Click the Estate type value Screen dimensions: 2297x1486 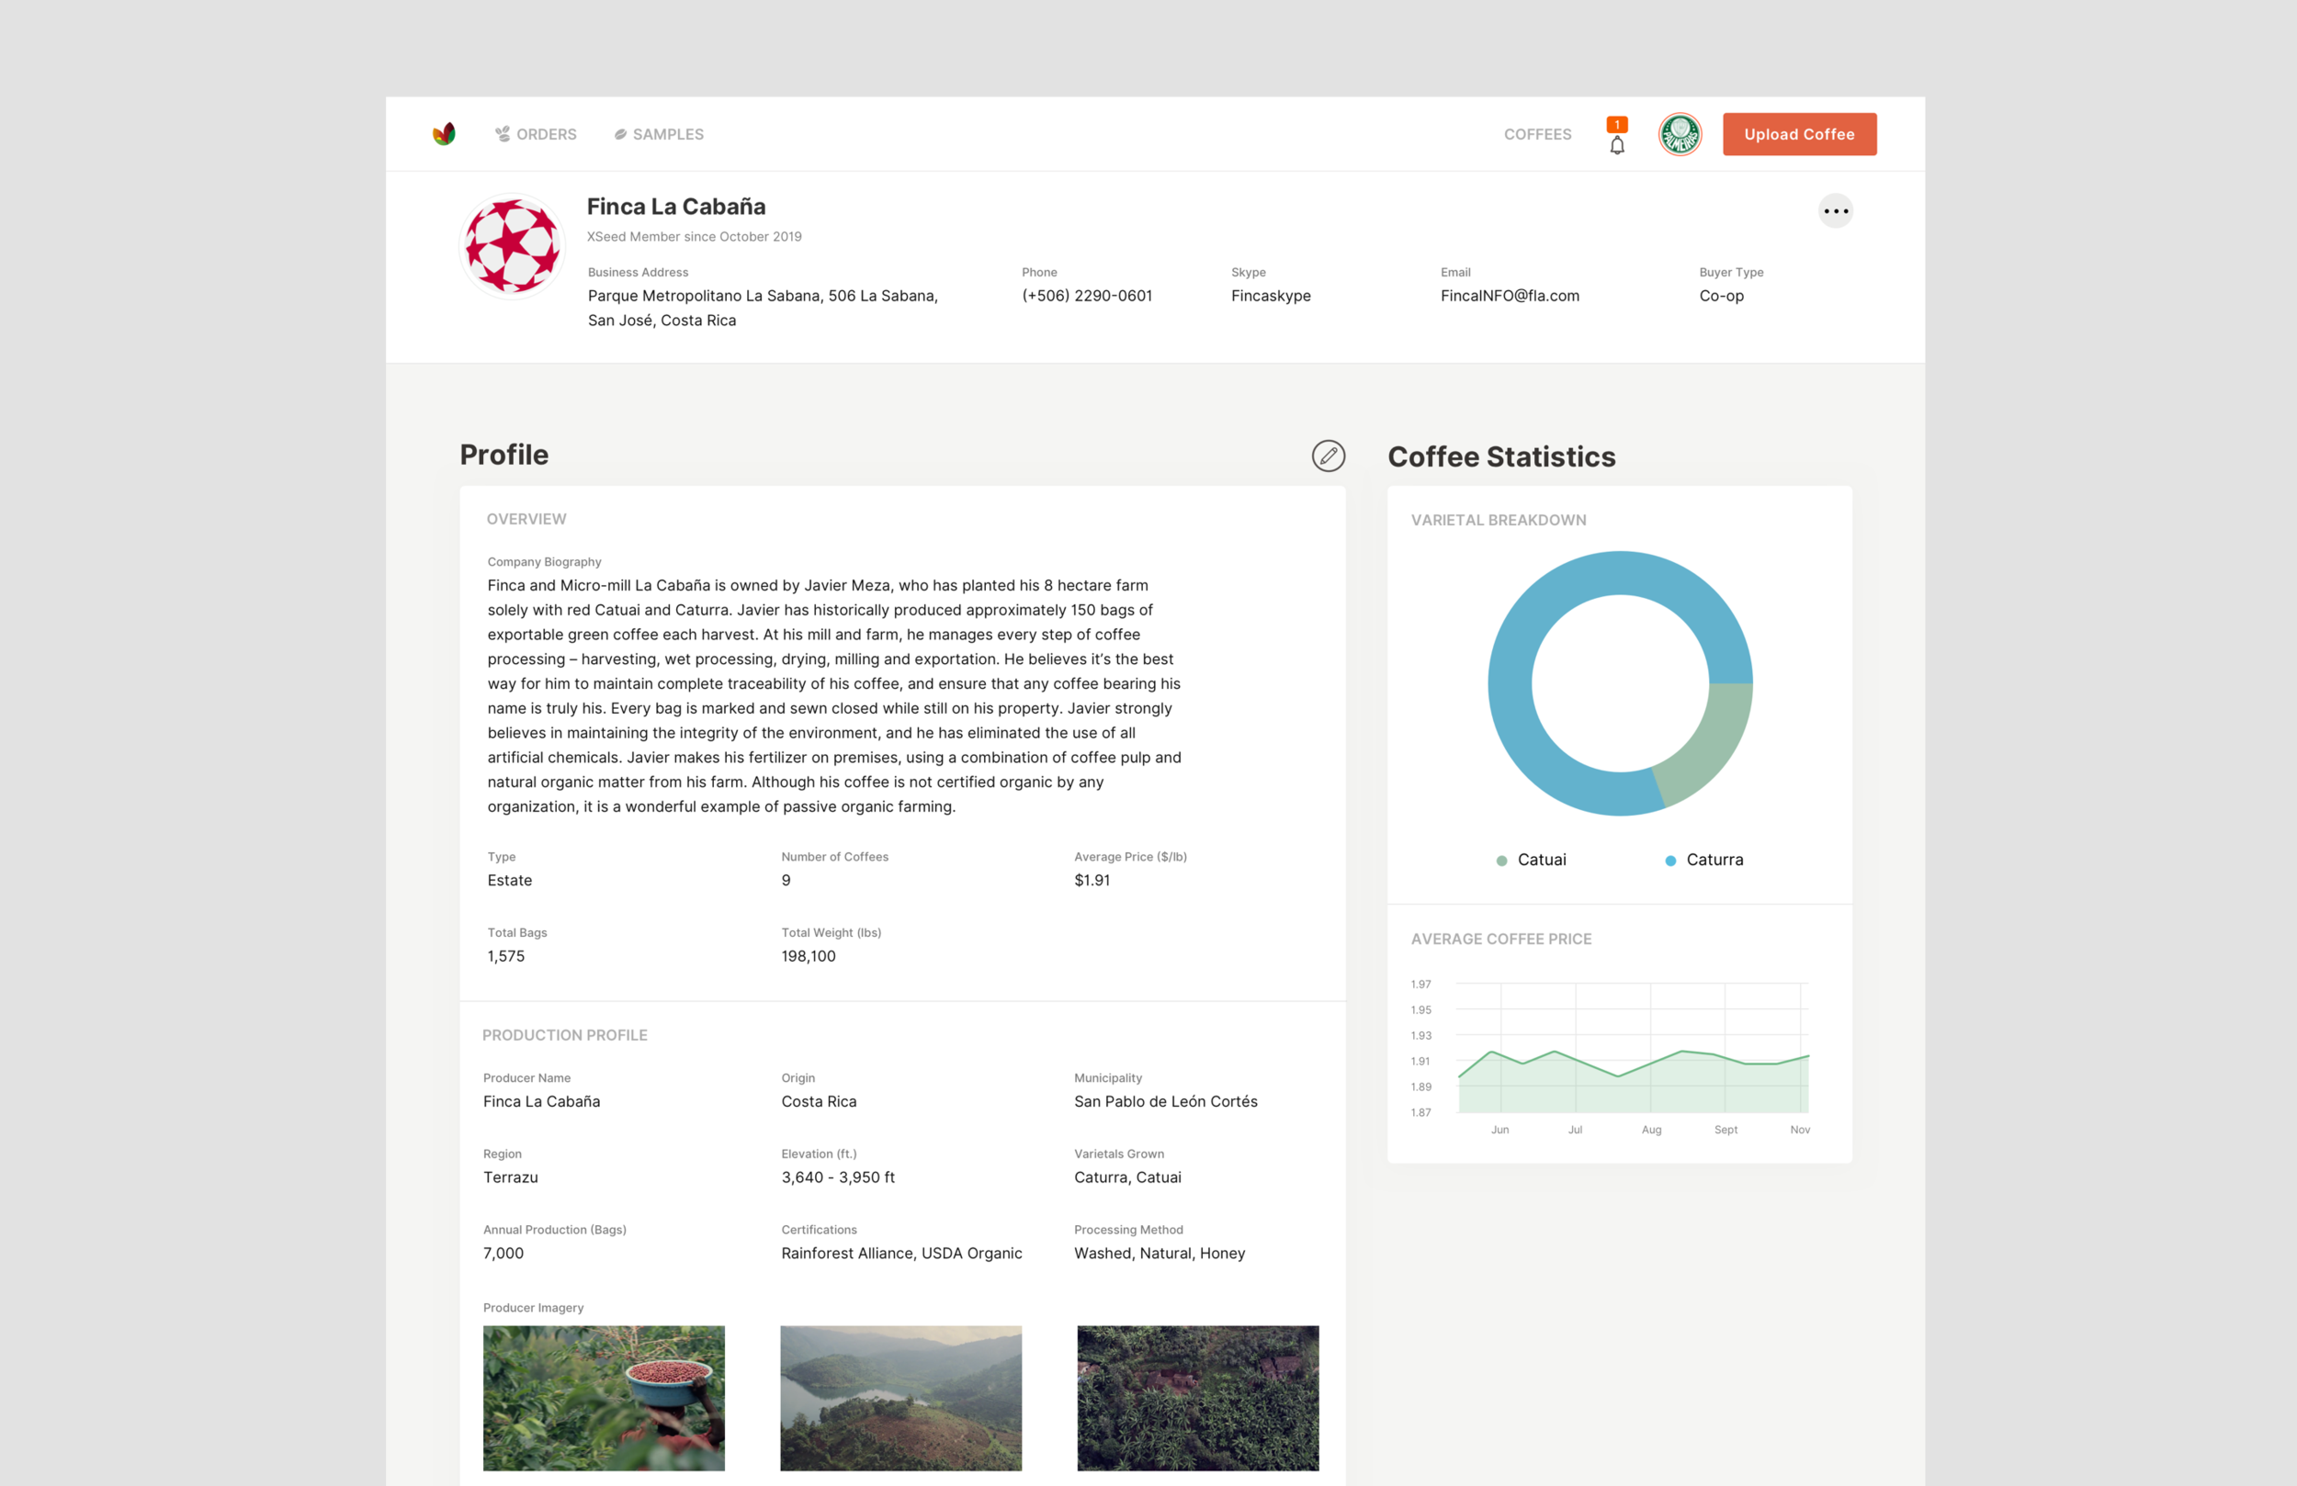pyautogui.click(x=510, y=880)
